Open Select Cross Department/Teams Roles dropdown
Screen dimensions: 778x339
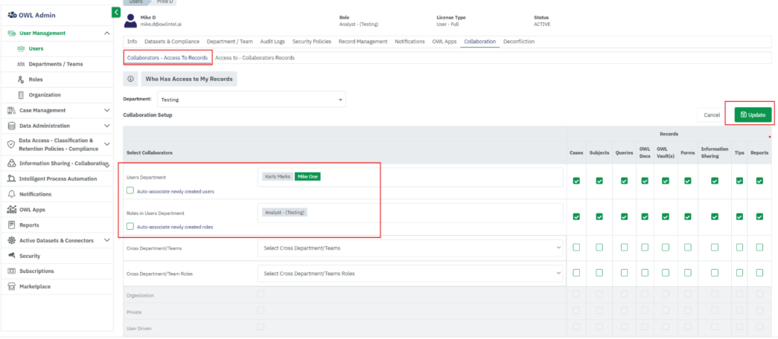click(411, 274)
